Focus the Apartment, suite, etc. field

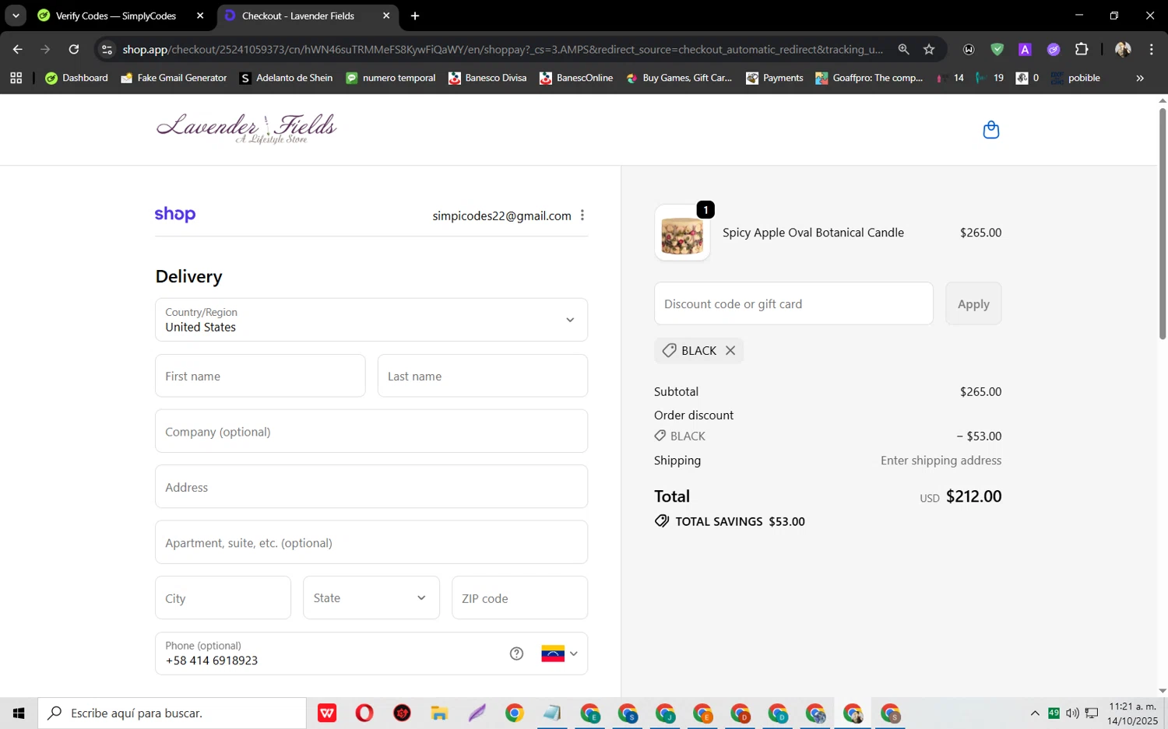click(371, 542)
